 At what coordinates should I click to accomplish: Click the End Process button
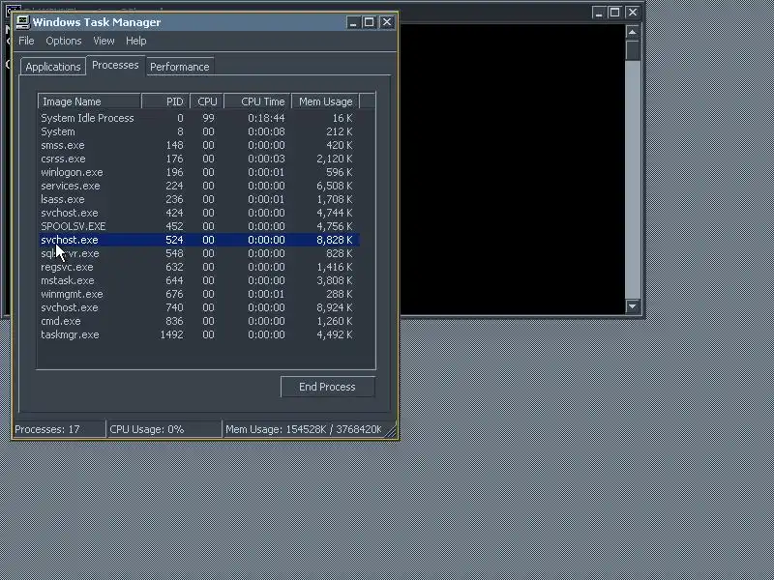pos(327,387)
